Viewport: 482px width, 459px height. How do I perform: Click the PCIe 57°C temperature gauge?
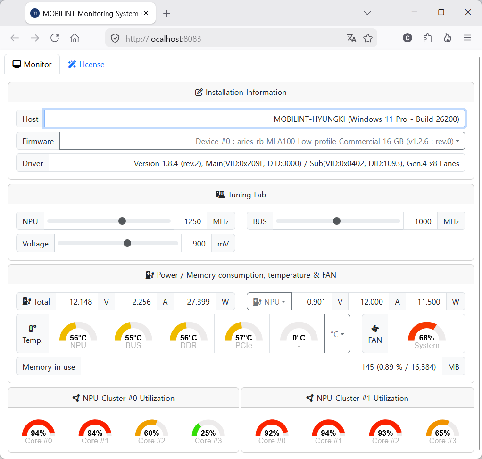click(243, 335)
